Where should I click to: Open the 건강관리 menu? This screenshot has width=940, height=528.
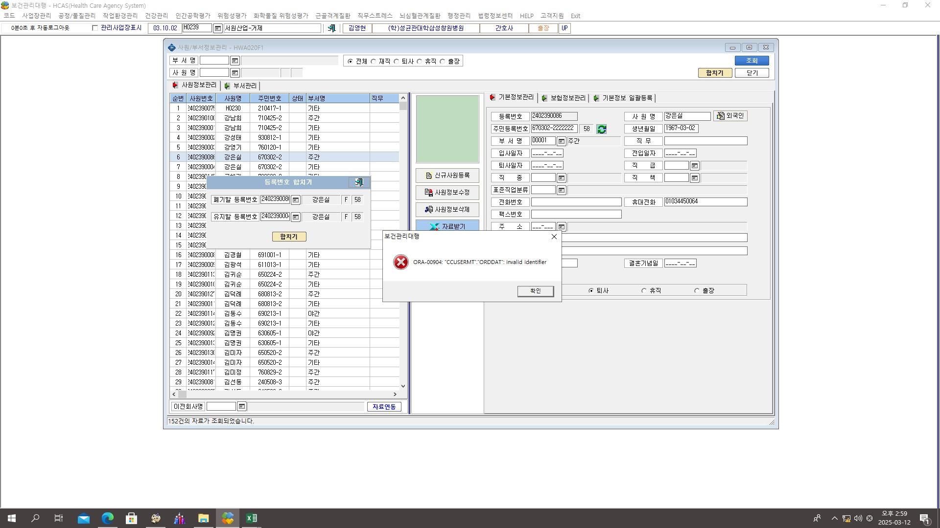click(156, 16)
